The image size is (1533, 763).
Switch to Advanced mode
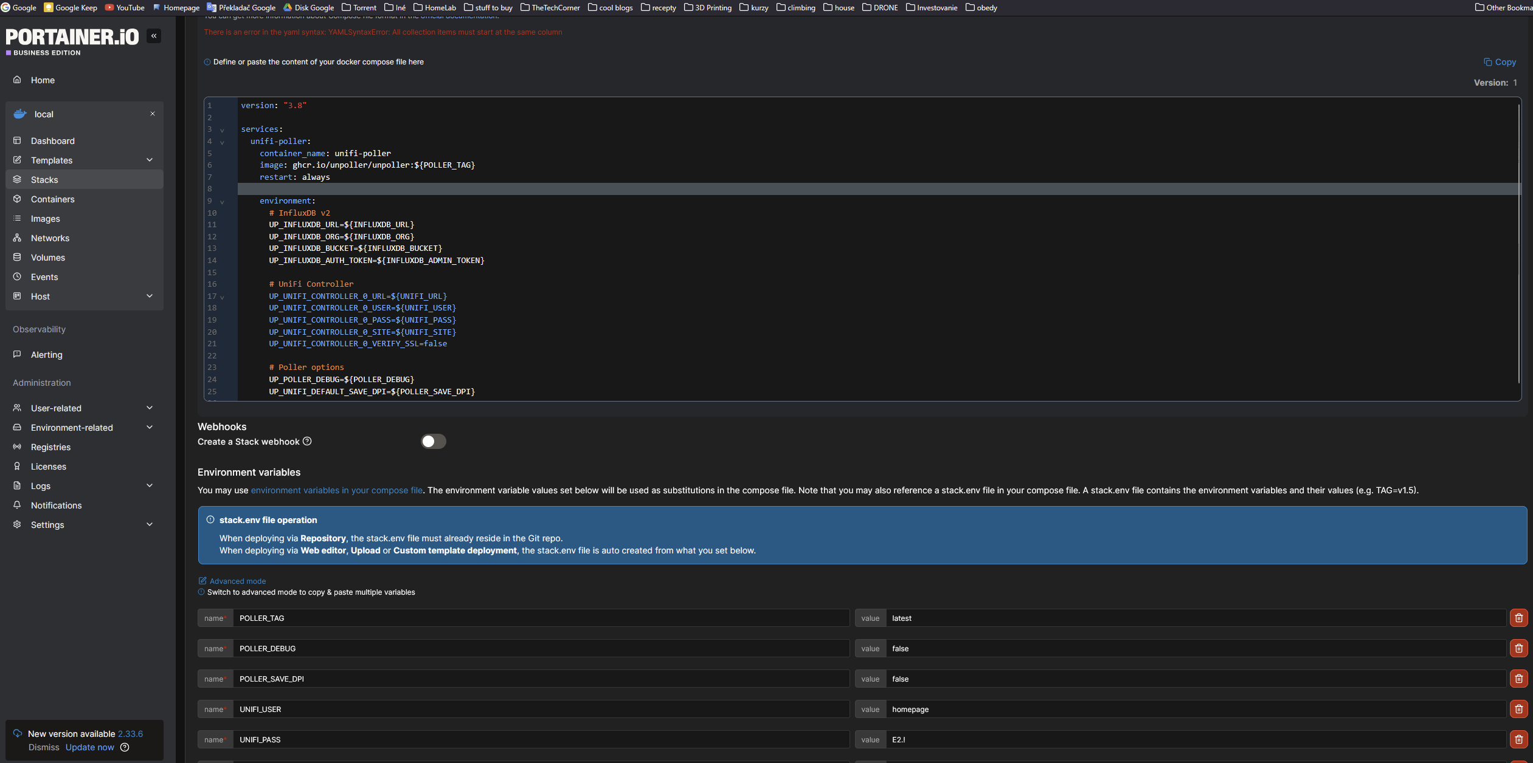click(x=237, y=581)
